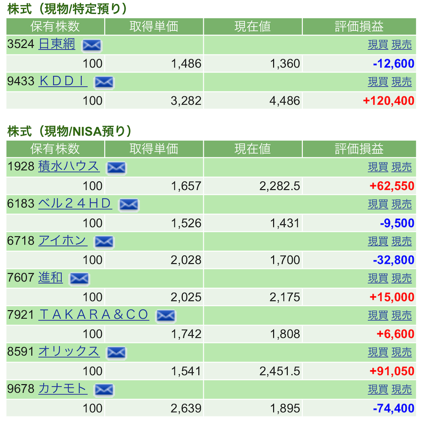Viewport: 422px width, 423px height.
Task: Open the 進和 stock link
Action: click(50, 278)
